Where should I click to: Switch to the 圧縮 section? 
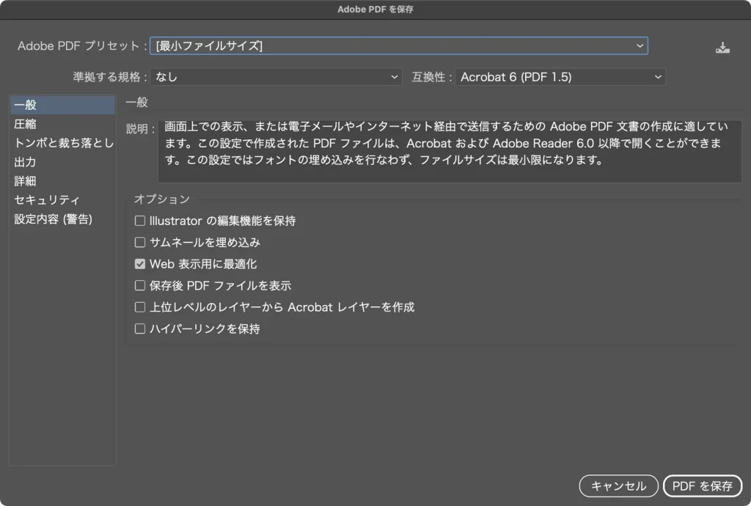62,124
